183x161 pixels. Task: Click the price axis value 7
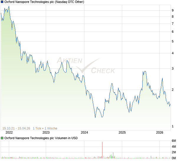click(173, 24)
